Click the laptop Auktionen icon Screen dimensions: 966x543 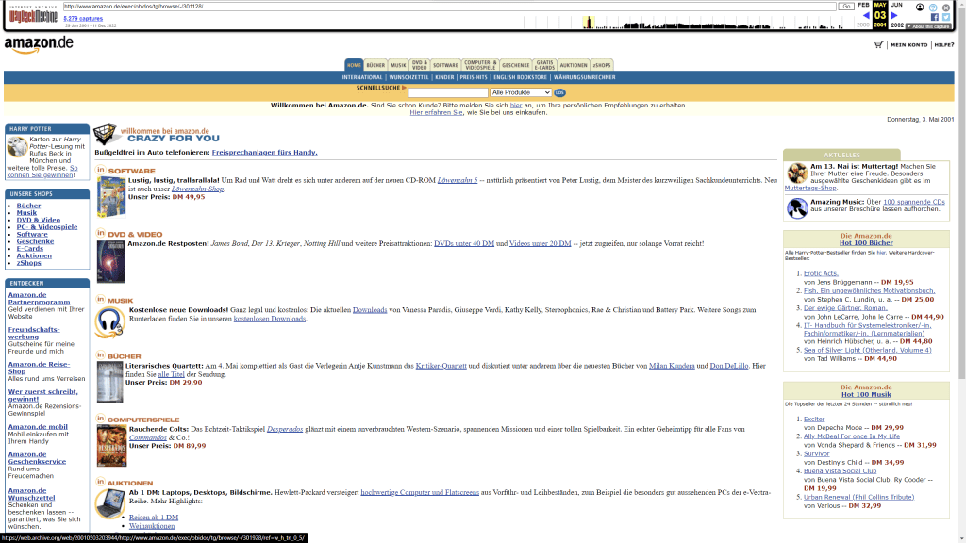[x=111, y=503]
